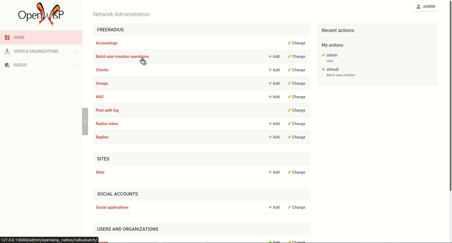This screenshot has width=452, height=243.
Task: Open the Replies link
Action: click(x=102, y=137)
